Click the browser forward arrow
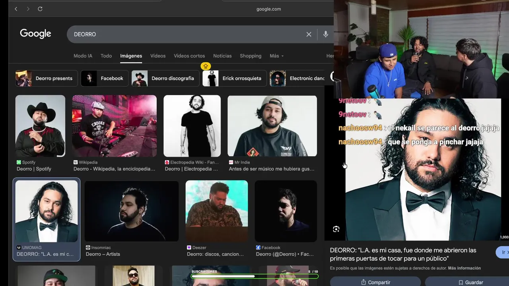Image resolution: width=509 pixels, height=286 pixels. click(28, 9)
